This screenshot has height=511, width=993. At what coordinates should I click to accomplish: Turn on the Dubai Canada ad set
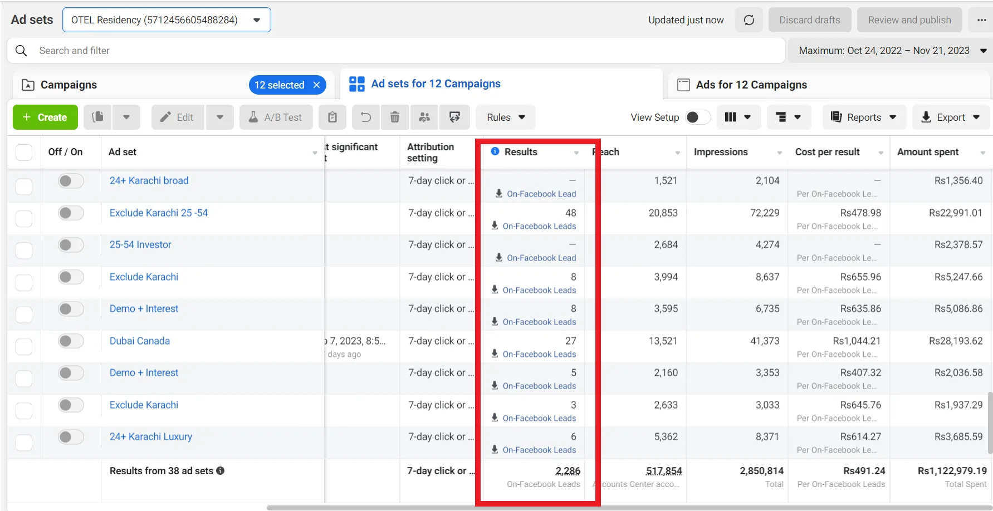71,341
